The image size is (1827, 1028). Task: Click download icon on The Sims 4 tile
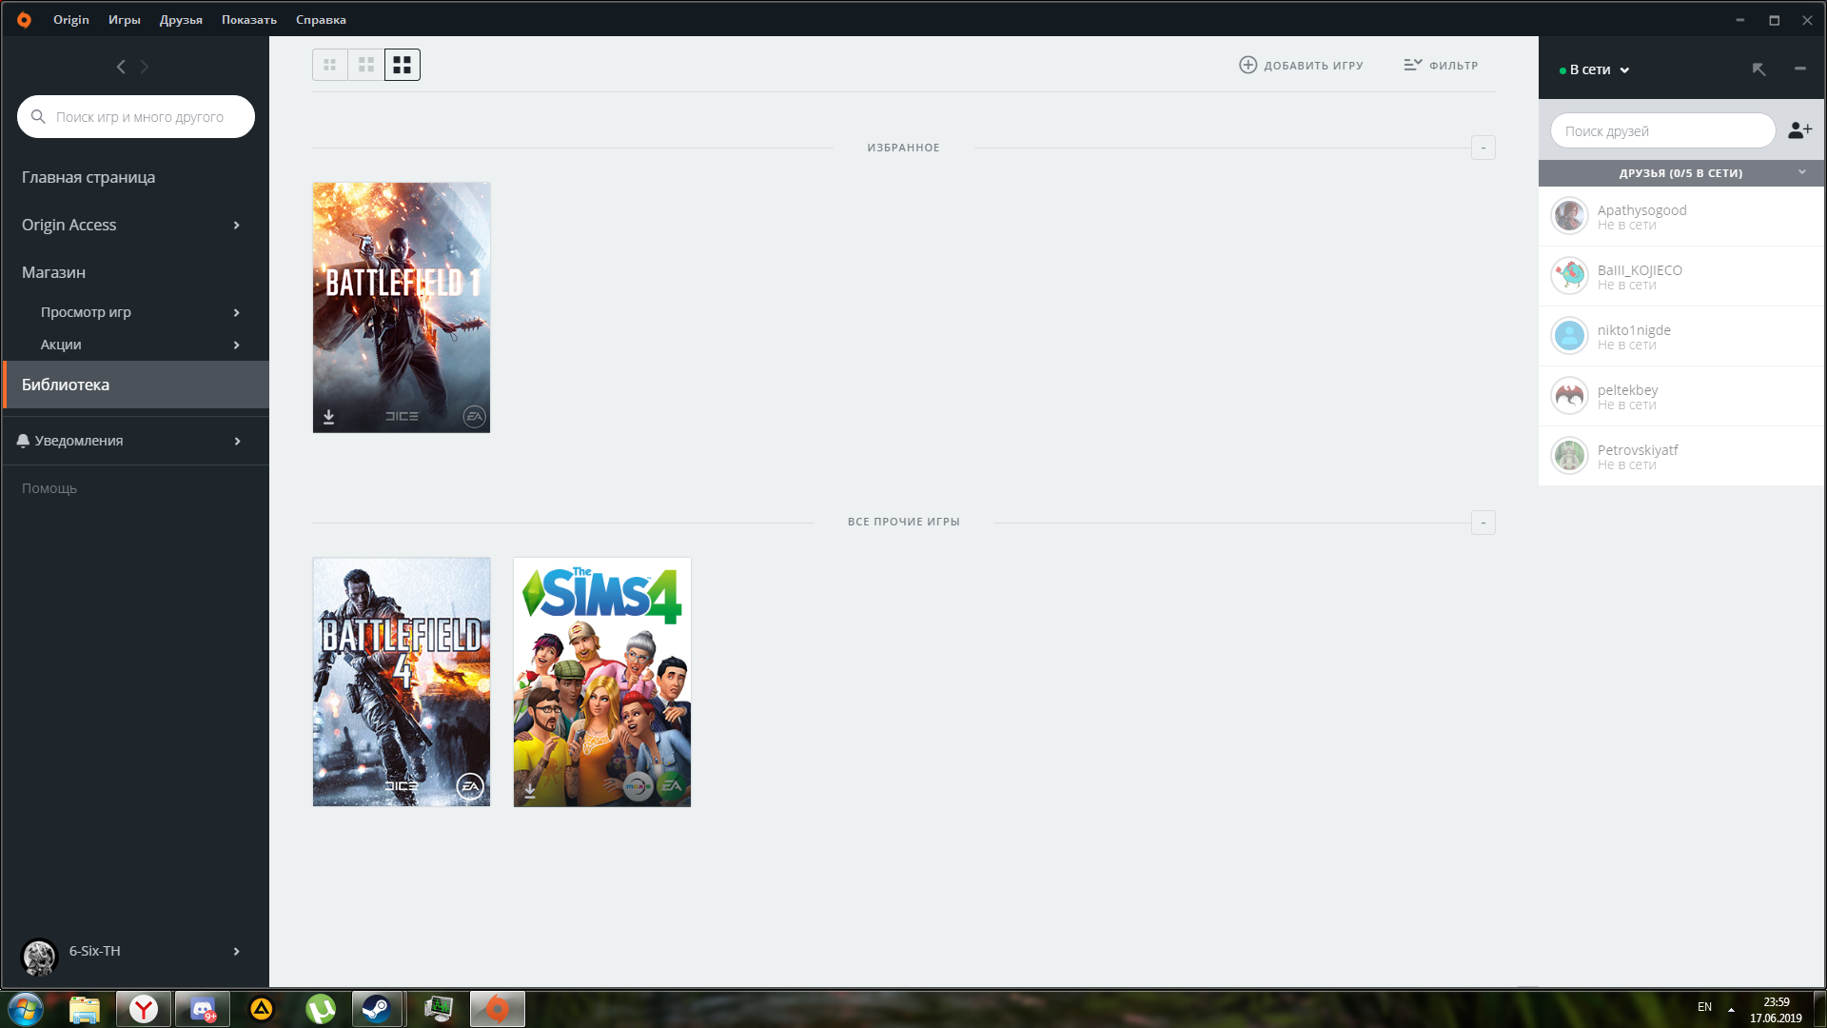pos(530,790)
